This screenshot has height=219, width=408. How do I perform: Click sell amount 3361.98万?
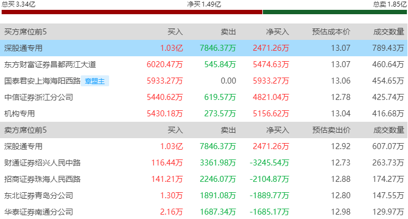218,163
